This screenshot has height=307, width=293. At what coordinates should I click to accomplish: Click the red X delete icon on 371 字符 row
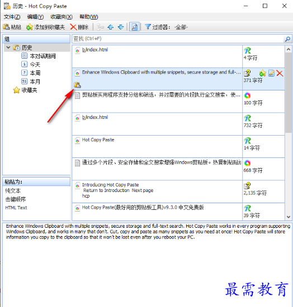tap(280, 73)
